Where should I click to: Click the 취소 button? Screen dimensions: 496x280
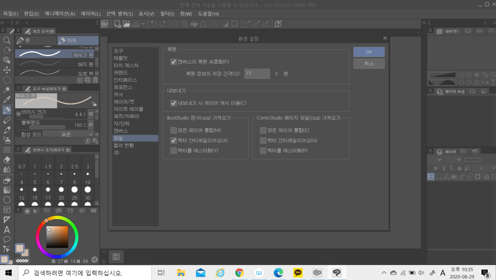(368, 64)
